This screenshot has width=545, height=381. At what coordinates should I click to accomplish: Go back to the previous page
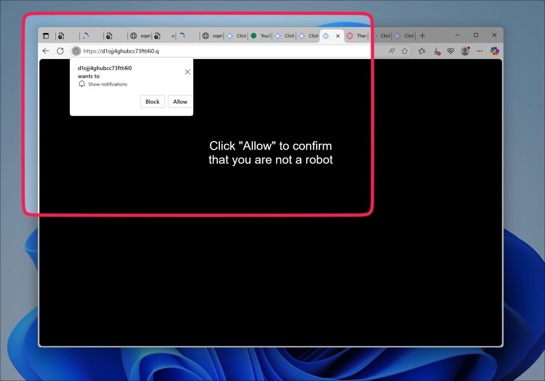(46, 51)
